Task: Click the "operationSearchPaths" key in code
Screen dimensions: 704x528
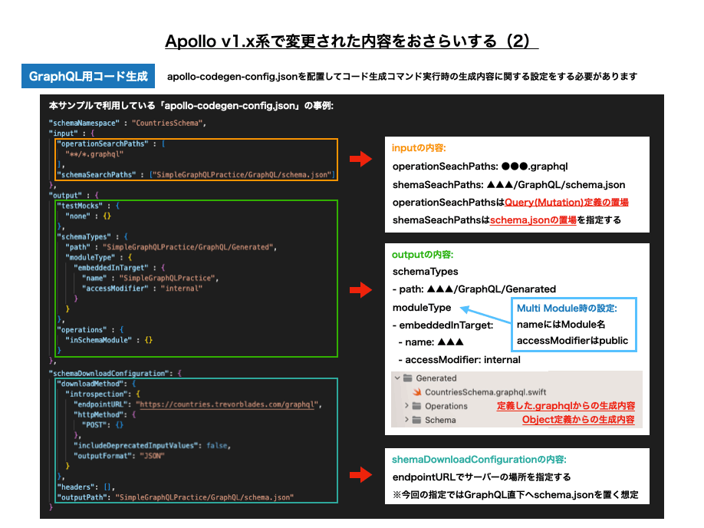Action: click(x=102, y=144)
